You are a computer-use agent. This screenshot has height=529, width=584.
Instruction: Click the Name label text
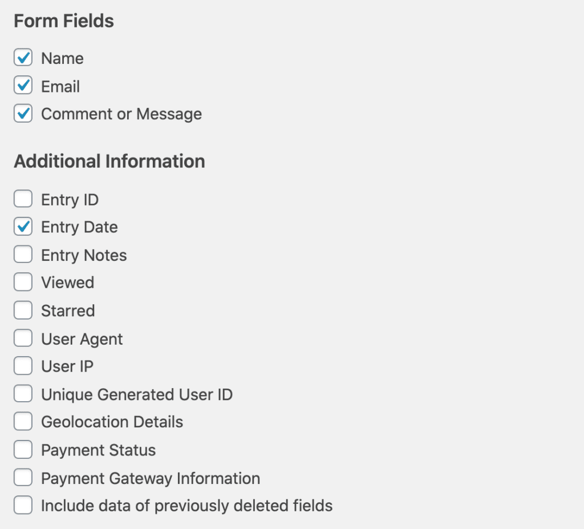pyautogui.click(x=62, y=58)
